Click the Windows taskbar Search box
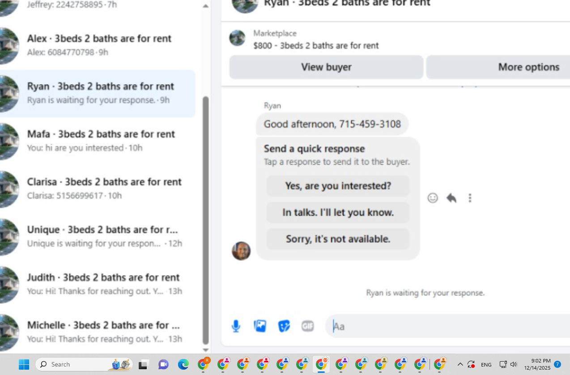The image size is (570, 375). click(84, 364)
